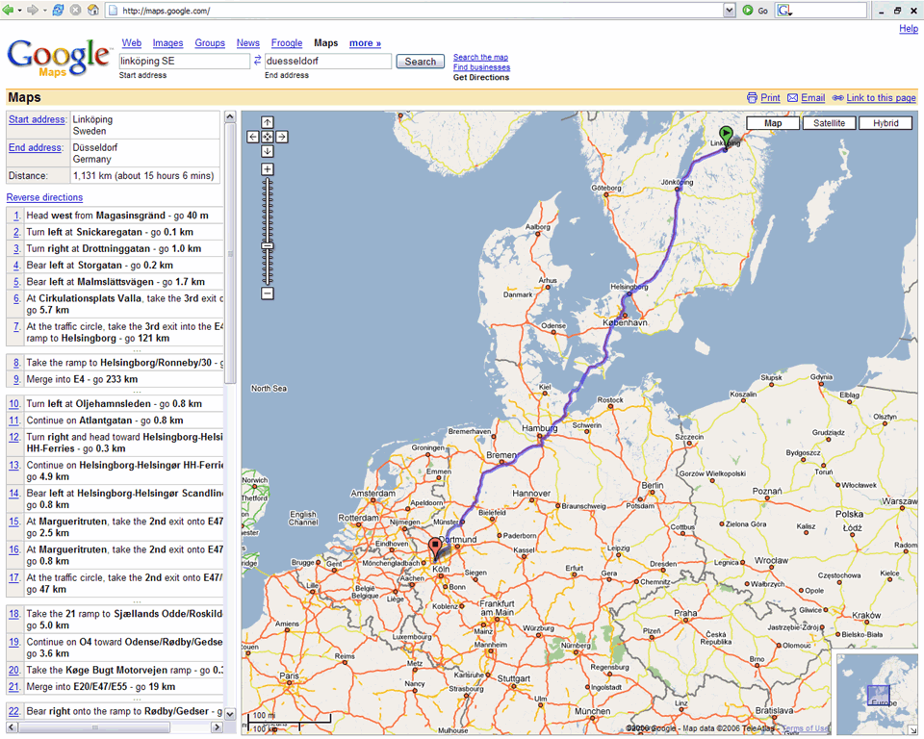924x739 pixels.
Task: Swap start and end addresses icon
Action: point(258,60)
